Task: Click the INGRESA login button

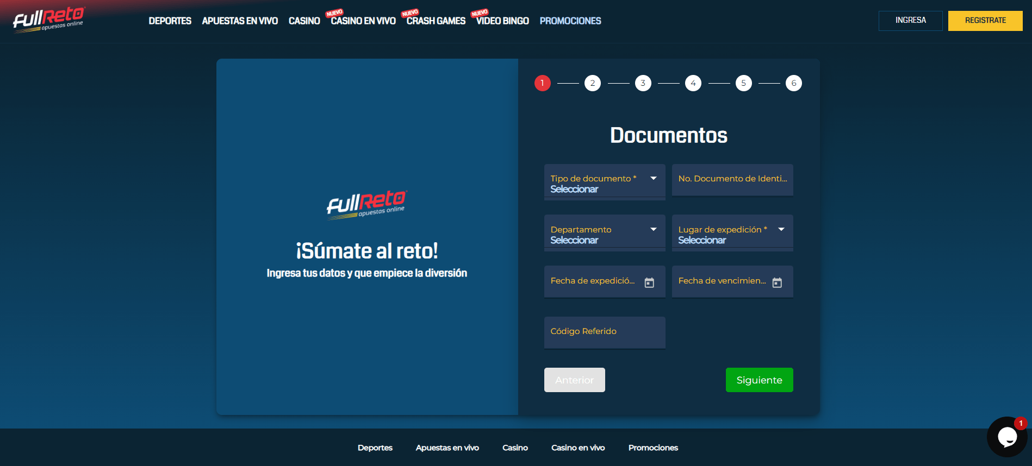Action: [911, 21]
